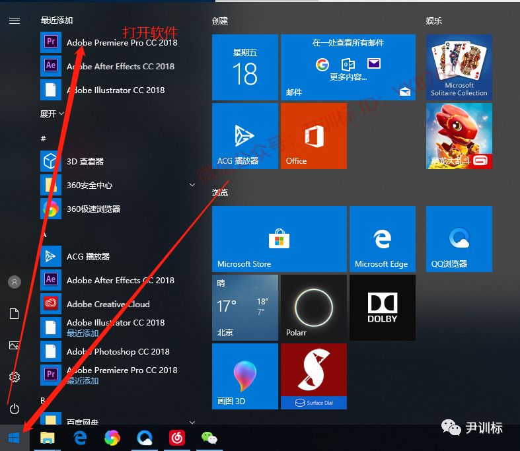
Task: Launch Microsoft Solitaire Collection tile
Action: 459,67
